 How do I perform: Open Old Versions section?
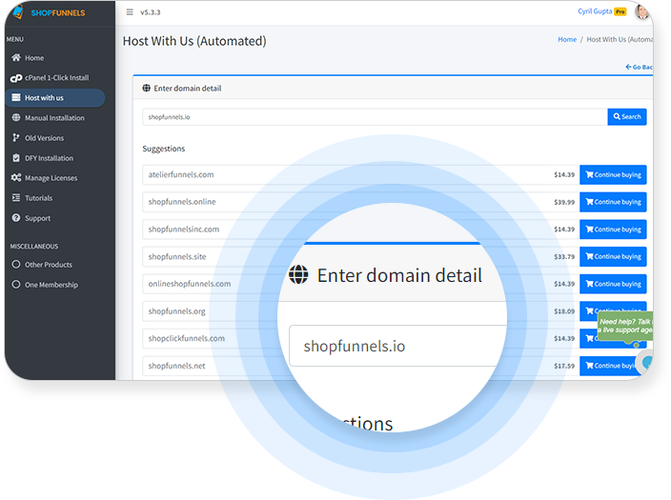(x=44, y=138)
